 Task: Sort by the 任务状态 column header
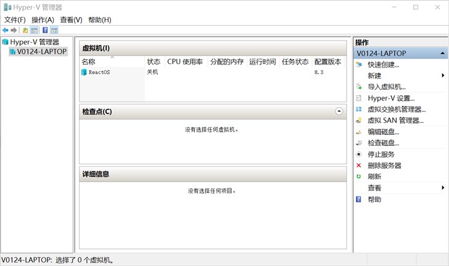(295, 62)
